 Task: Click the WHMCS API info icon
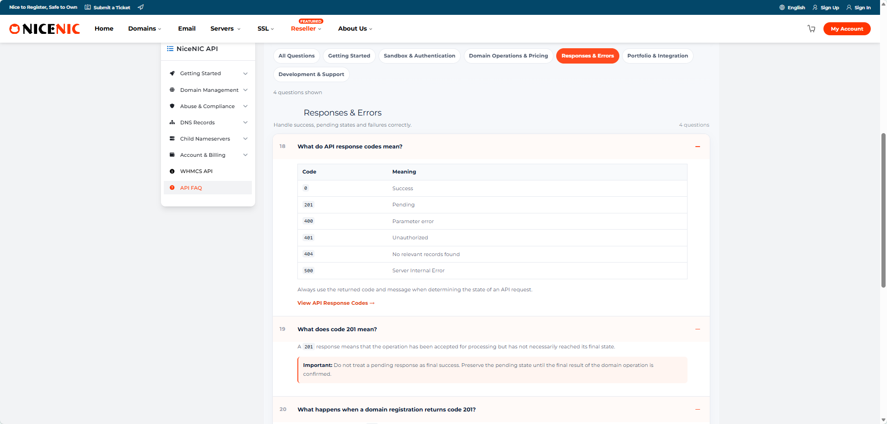click(x=172, y=171)
